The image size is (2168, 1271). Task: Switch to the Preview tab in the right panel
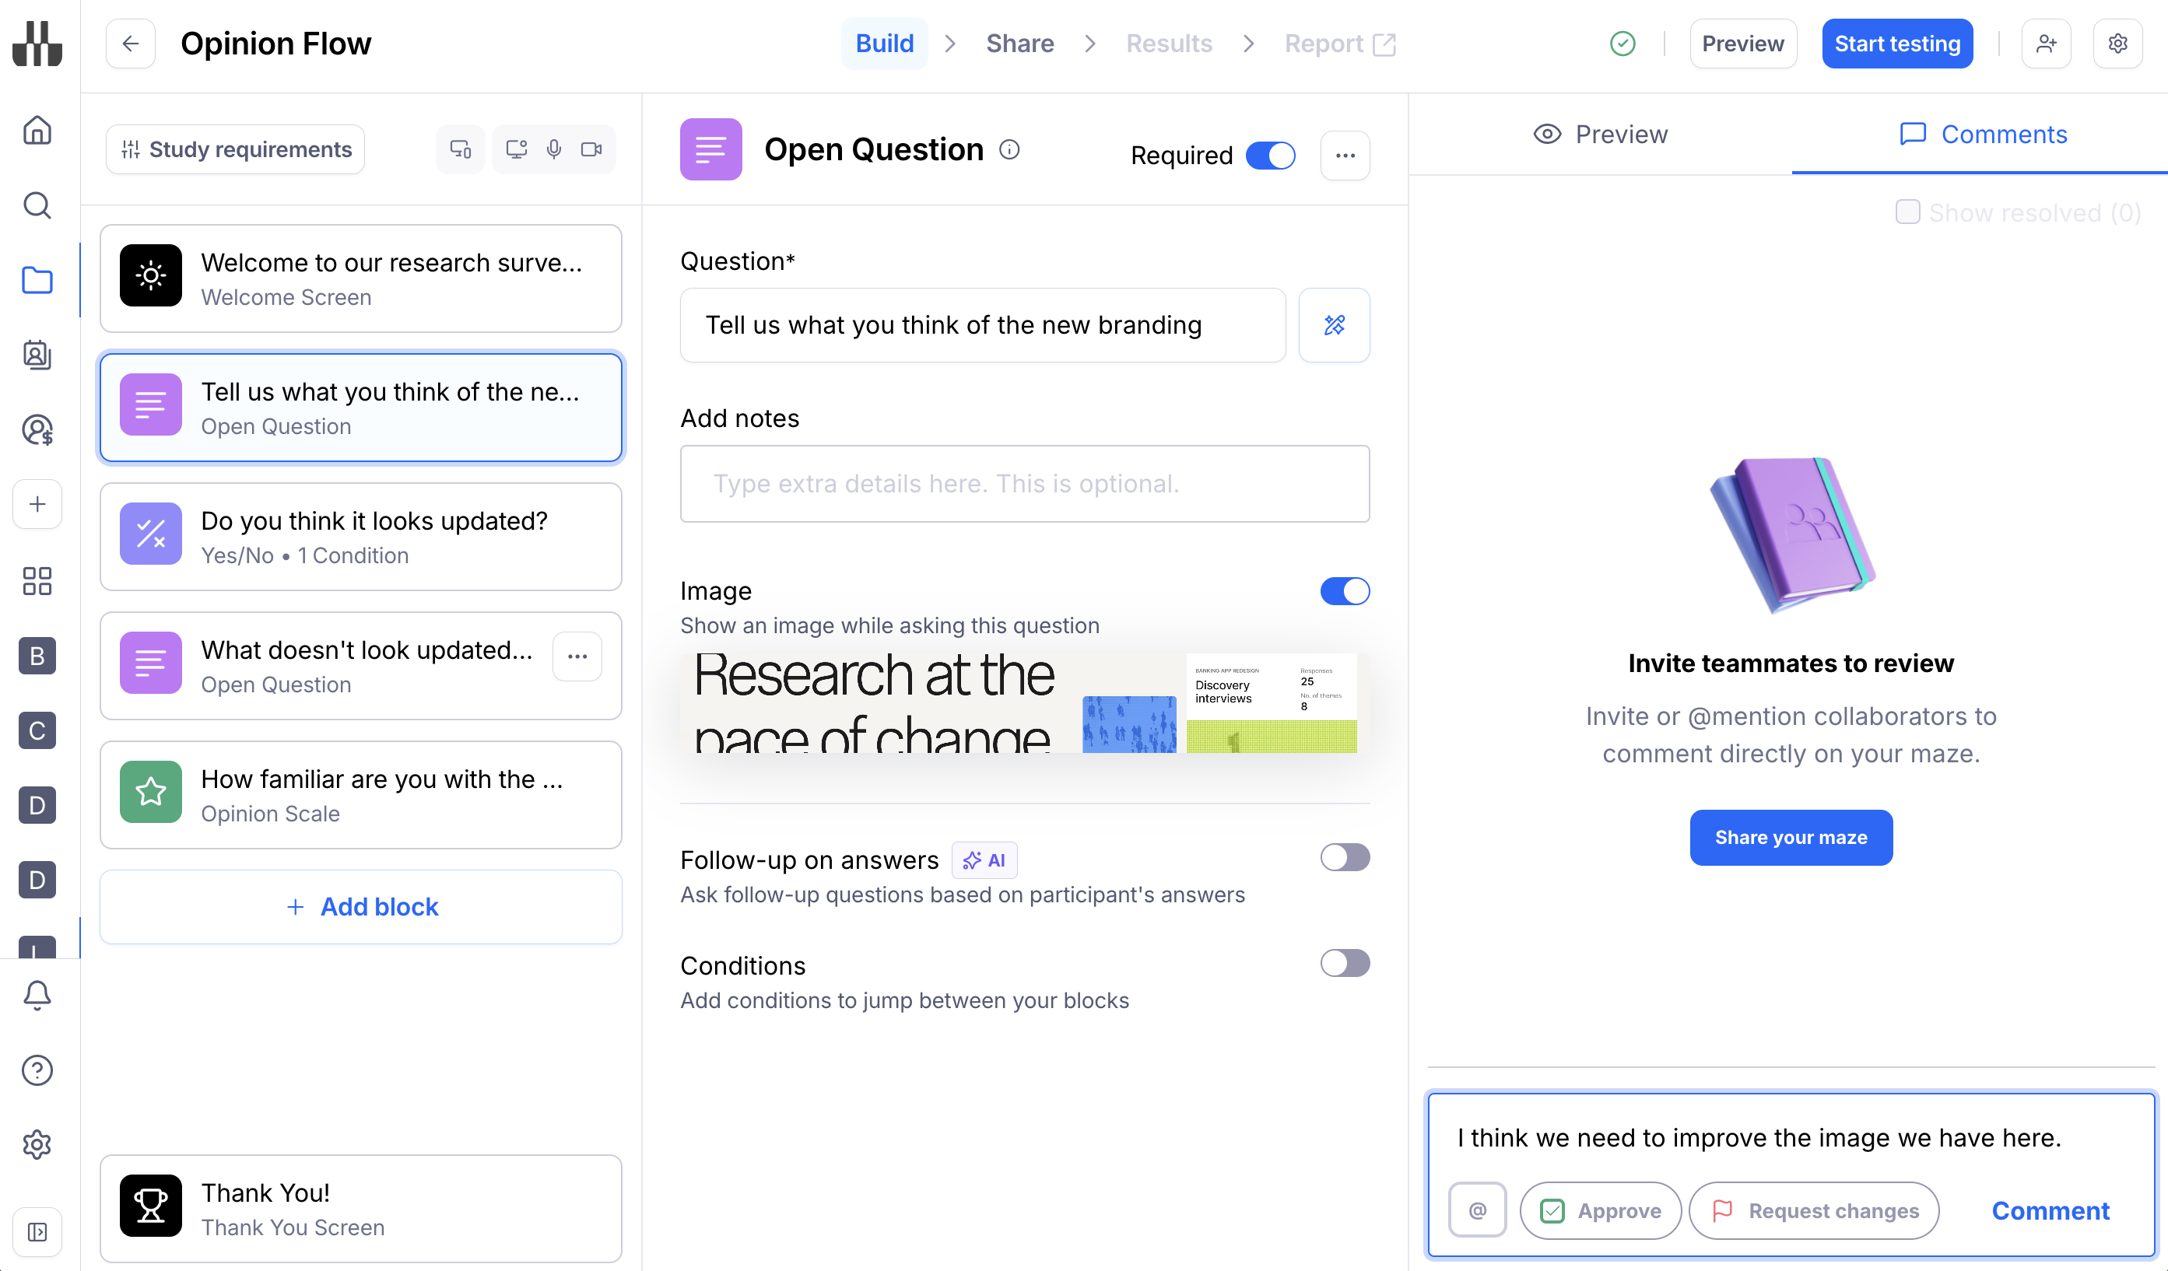coord(1600,134)
